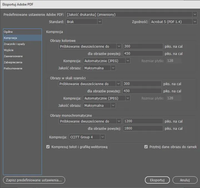The image size is (200, 188).
Task: Open monochrome Kompresja CCITT Group 4 dropdown
Action: point(87,137)
